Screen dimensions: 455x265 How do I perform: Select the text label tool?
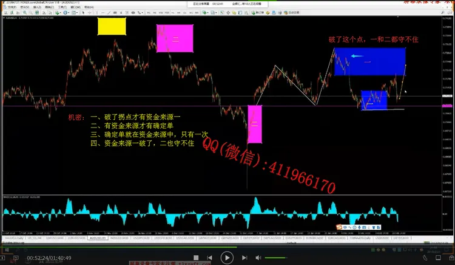coord(127,13)
